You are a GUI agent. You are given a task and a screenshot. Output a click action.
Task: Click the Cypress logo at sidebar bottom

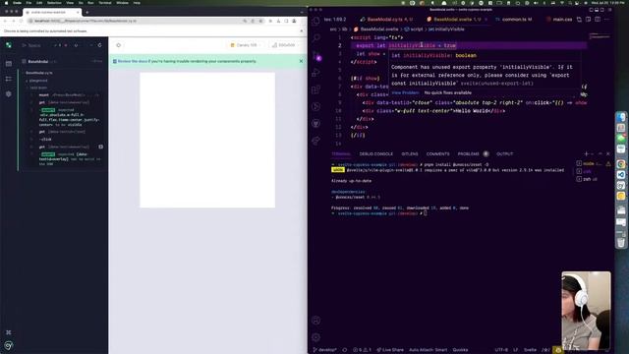[x=9, y=345]
